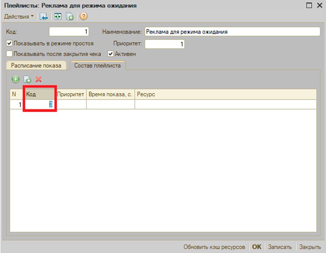Switch to the Расписание показа tab
326x253 pixels.
36,66
